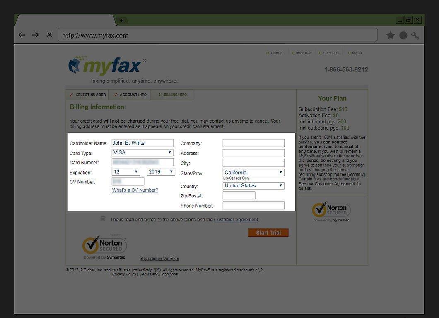The width and height of the screenshot is (439, 318).
Task: Click the phone number 1-866-563-9212
Action: [x=346, y=69]
